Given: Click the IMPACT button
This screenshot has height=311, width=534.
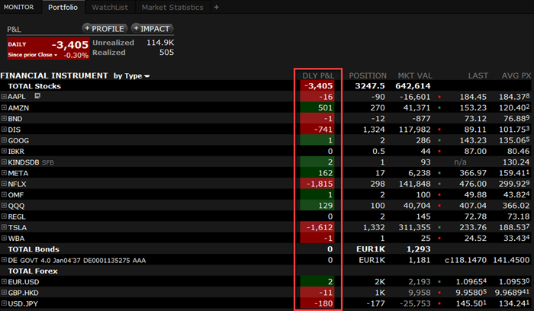Looking at the screenshot, I should coord(152,28).
